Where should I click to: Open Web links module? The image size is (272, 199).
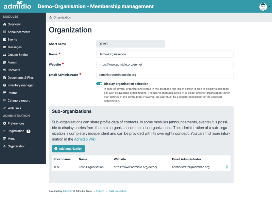[x=14, y=108]
